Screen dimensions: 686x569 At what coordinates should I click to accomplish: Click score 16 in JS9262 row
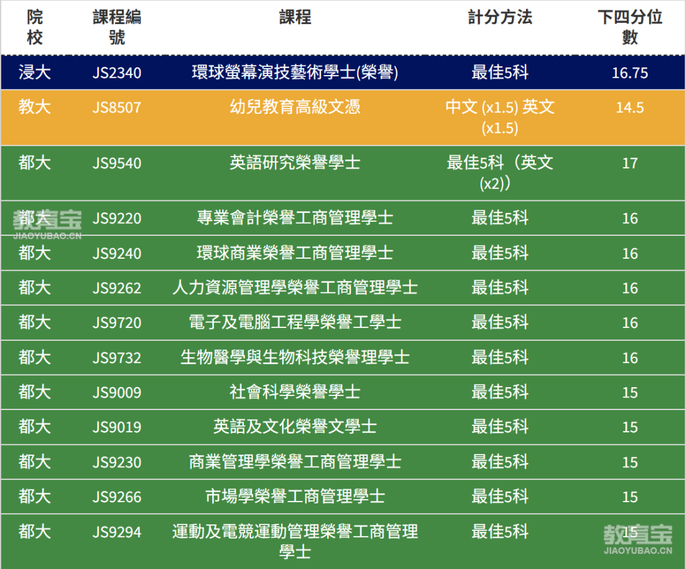629,288
